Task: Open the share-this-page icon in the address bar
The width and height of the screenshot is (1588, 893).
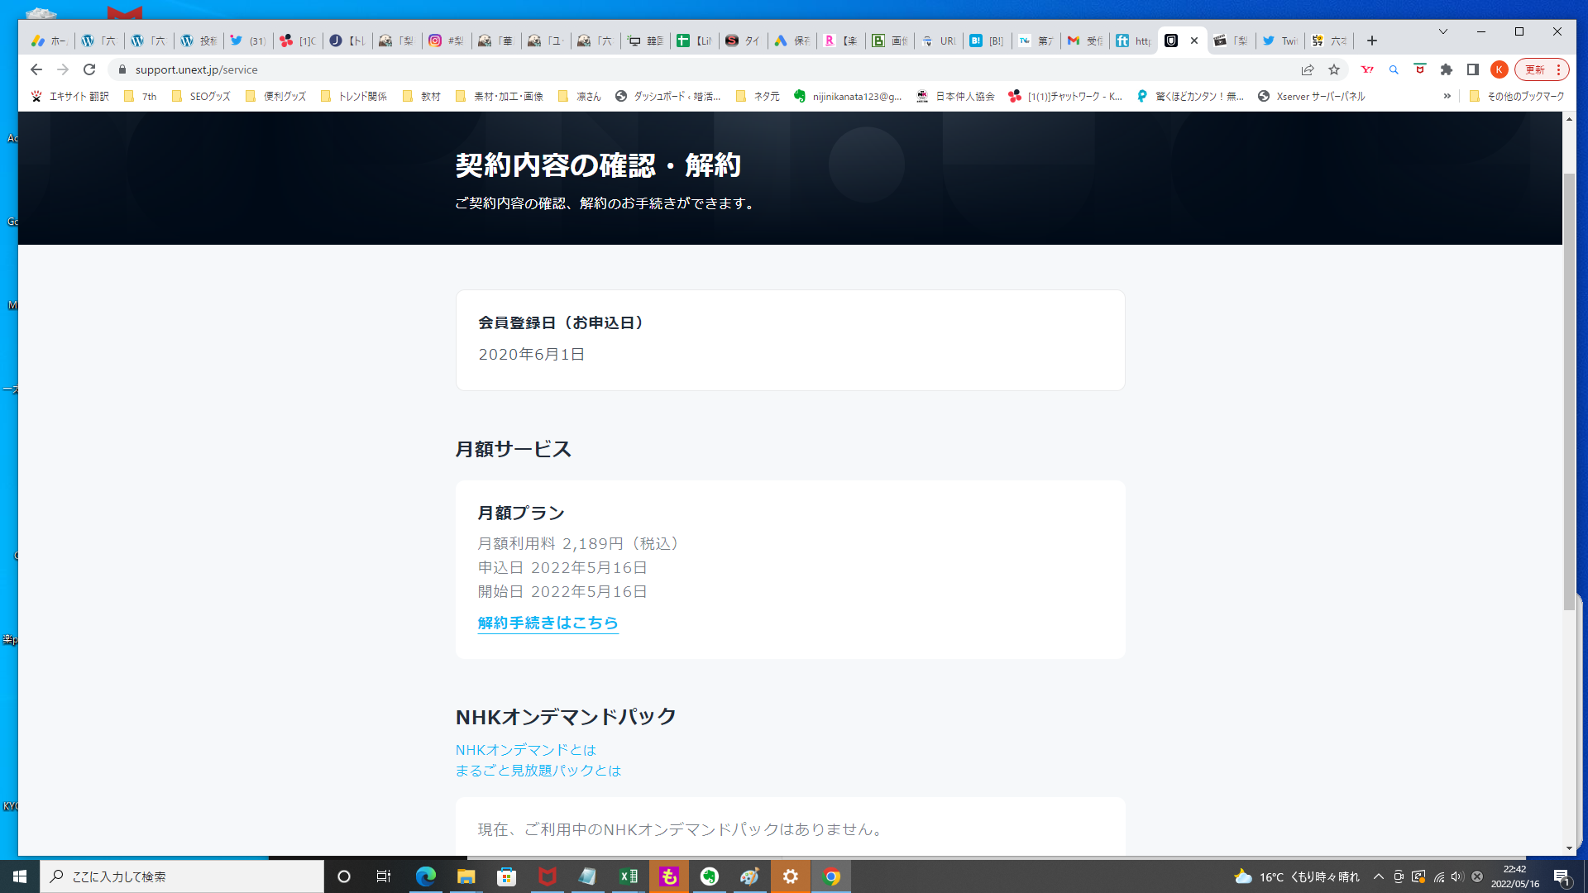Action: [1308, 69]
